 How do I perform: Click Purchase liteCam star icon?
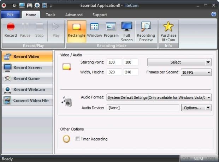click(x=168, y=26)
